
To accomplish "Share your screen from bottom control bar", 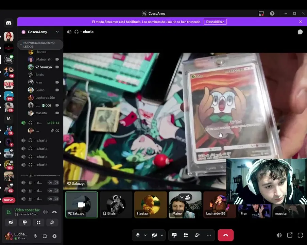I will (174, 235).
